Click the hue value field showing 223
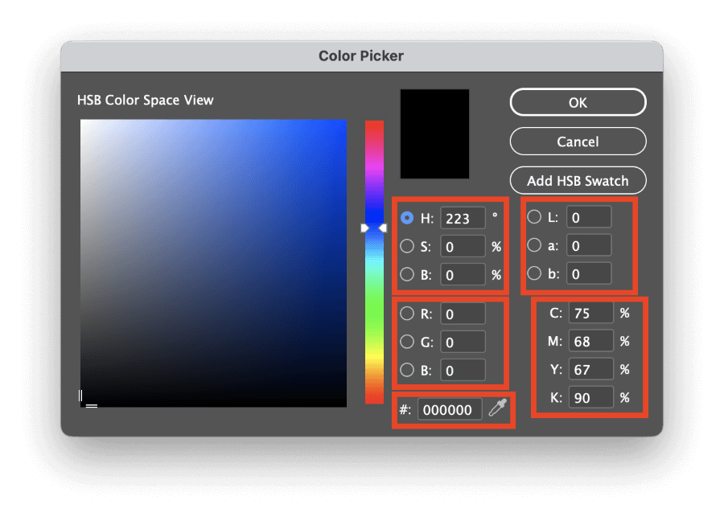Image resolution: width=724 pixels, height=517 pixels. [x=464, y=217]
